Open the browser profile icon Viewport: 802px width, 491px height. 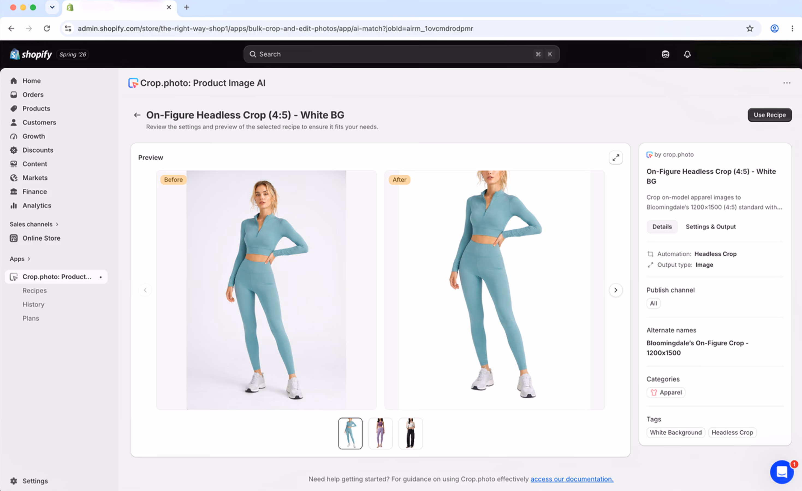[774, 29]
